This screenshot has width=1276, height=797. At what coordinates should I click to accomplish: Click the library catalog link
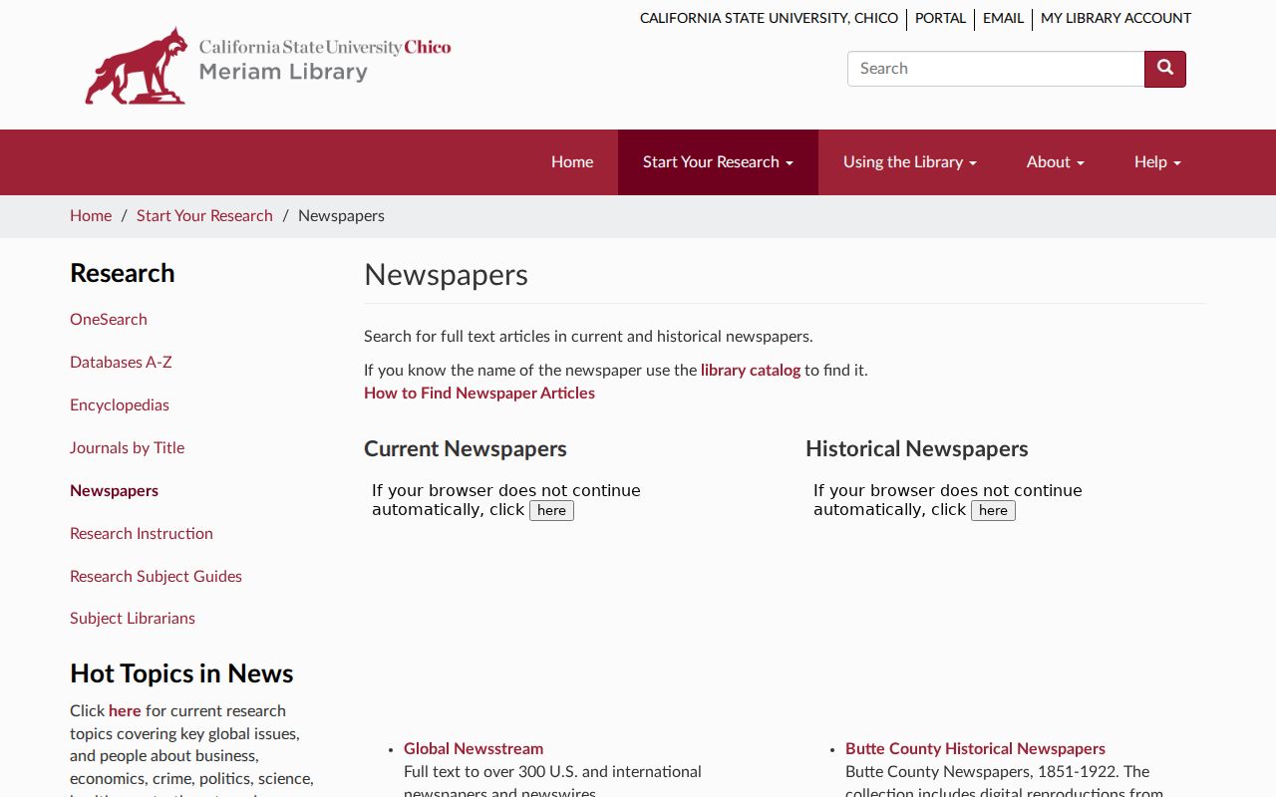751,371
